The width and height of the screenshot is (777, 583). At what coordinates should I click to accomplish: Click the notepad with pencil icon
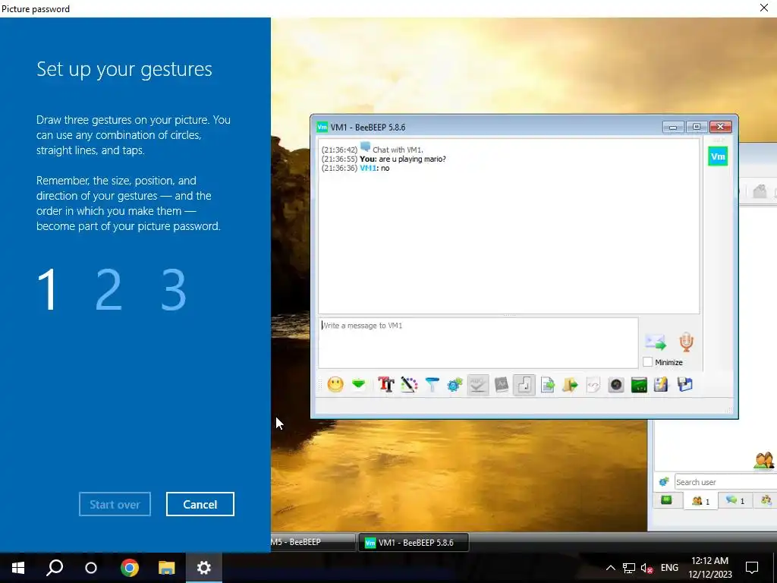pos(661,385)
